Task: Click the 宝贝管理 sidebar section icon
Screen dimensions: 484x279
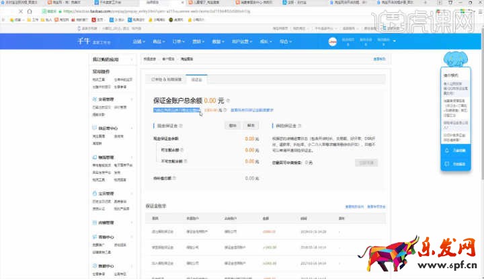Action: pyautogui.click(x=93, y=192)
